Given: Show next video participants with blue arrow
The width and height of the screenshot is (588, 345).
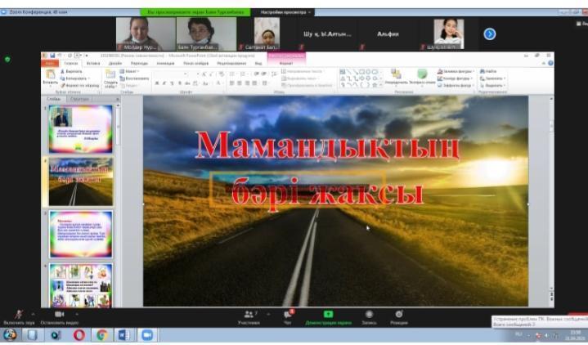Looking at the screenshot, I should pos(489,34).
